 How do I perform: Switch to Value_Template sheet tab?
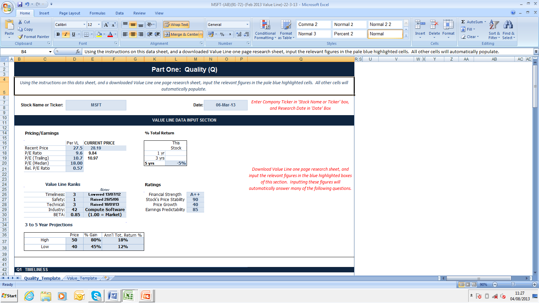[x=82, y=278]
